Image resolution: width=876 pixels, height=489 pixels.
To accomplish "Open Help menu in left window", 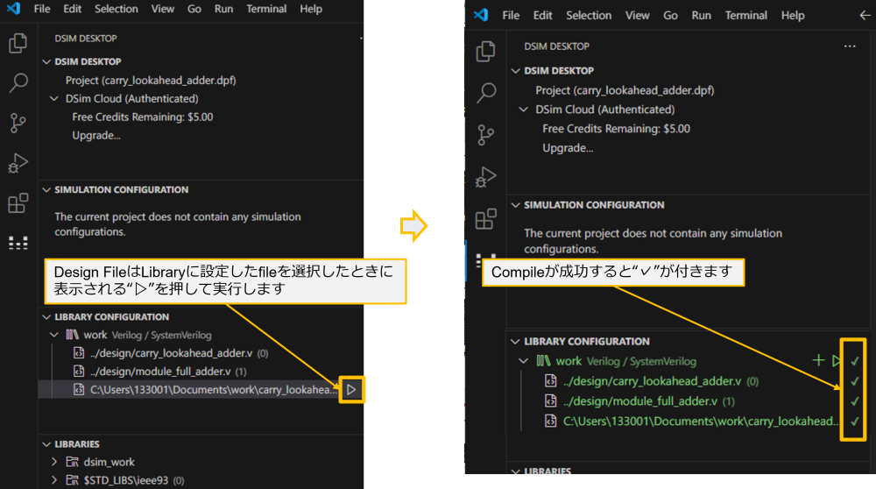I will [x=311, y=9].
